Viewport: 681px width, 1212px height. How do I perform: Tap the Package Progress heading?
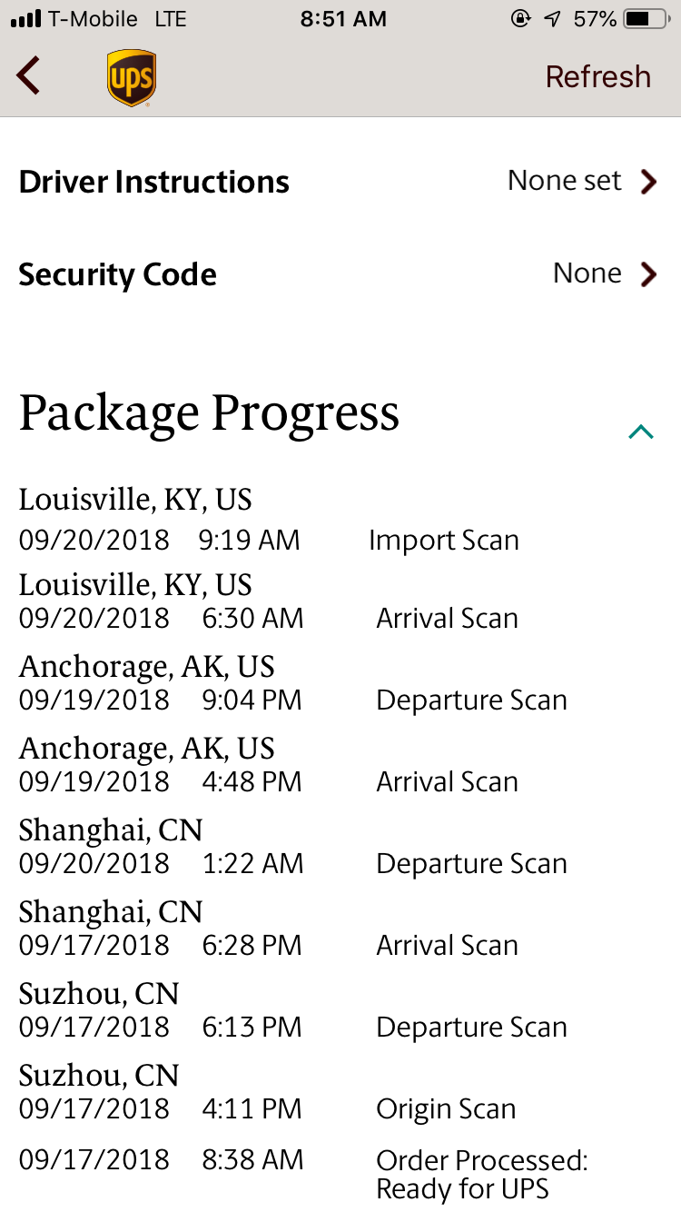pyautogui.click(x=209, y=414)
